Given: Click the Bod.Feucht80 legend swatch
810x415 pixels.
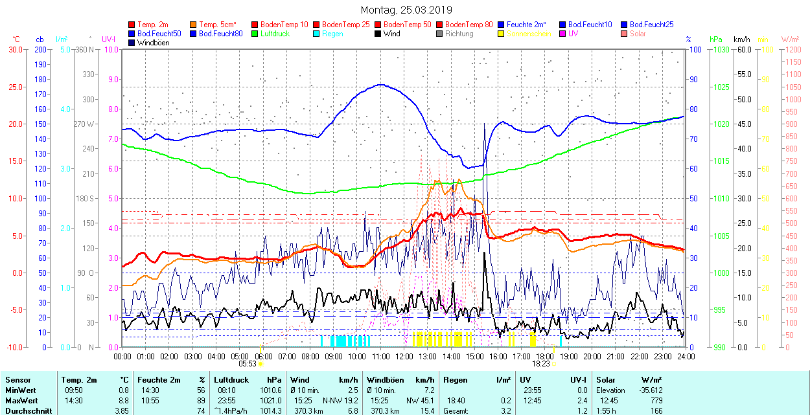Looking at the screenshot, I should click(193, 34).
